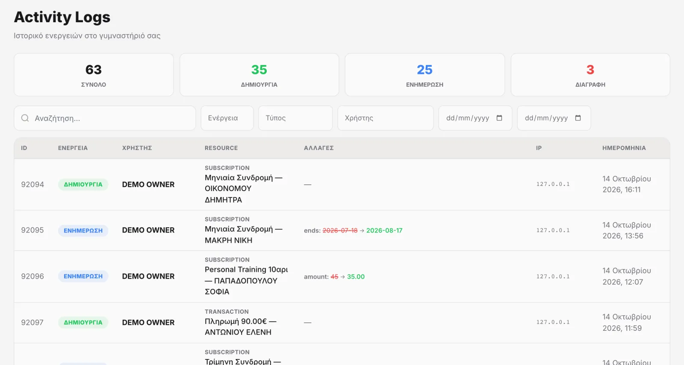The image size is (684, 365).
Task: Click the new end date 2026-08-17
Action: click(384, 230)
